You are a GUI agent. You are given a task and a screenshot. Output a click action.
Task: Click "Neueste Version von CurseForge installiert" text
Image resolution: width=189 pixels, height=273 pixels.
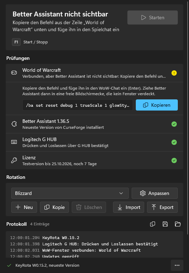[63, 127]
